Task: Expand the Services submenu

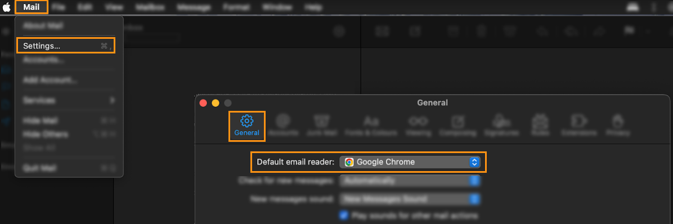Action: [x=69, y=100]
